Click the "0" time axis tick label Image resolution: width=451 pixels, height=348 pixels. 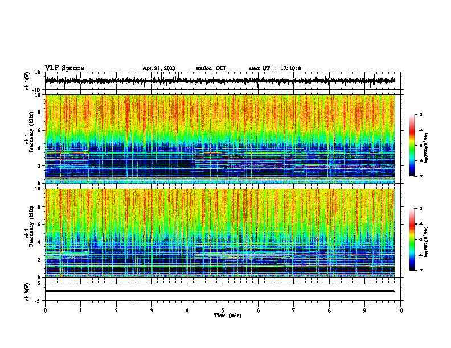tap(45, 310)
